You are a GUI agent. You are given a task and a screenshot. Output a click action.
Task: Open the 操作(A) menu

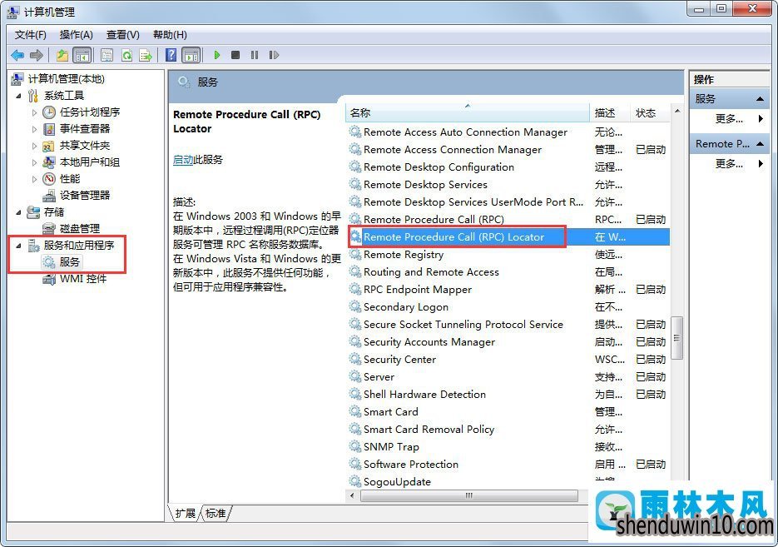(76, 35)
